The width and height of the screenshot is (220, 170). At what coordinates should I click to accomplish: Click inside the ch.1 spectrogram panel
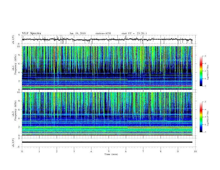tap(107, 68)
